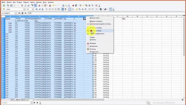Expand the Borders dropdown arrow

point(99,9)
